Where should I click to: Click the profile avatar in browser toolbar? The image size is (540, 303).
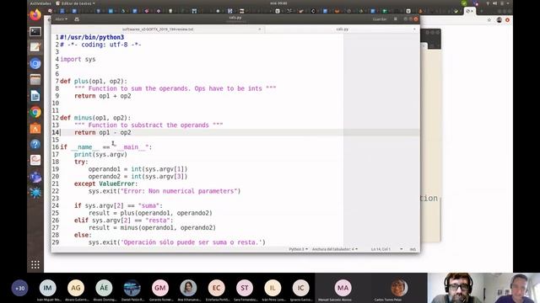pyautogui.click(x=499, y=20)
